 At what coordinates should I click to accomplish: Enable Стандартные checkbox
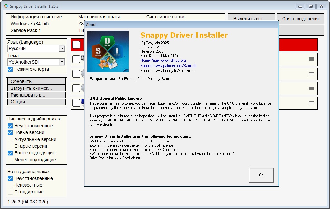pos(10,192)
